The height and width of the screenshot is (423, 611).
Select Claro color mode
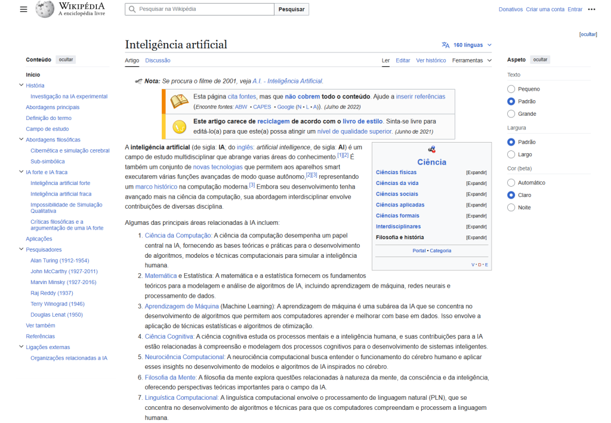tap(511, 195)
